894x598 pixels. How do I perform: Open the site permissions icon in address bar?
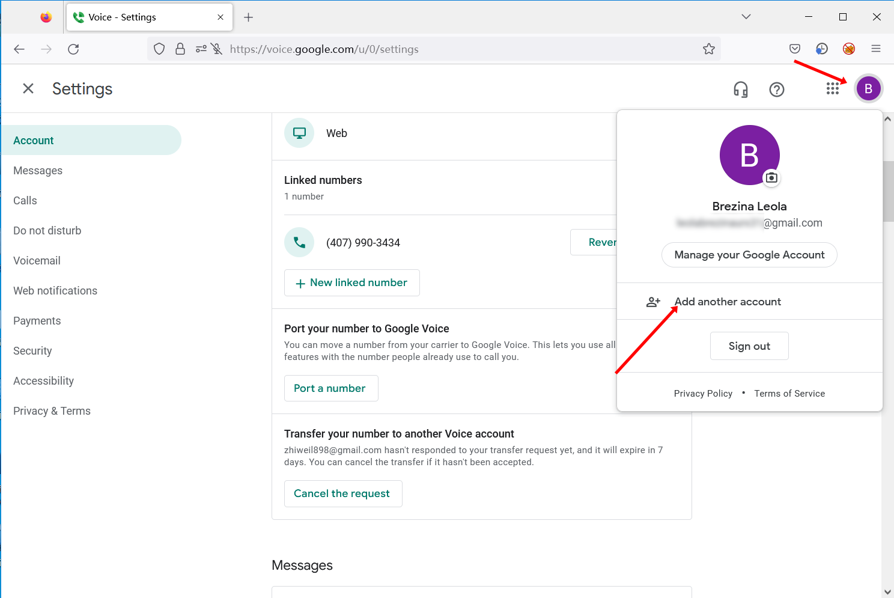pos(201,49)
